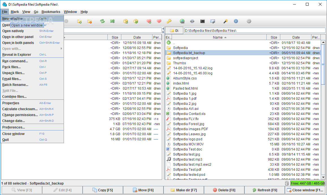
Task: Open Preferences... from the File menu
Action: click(x=32, y=127)
